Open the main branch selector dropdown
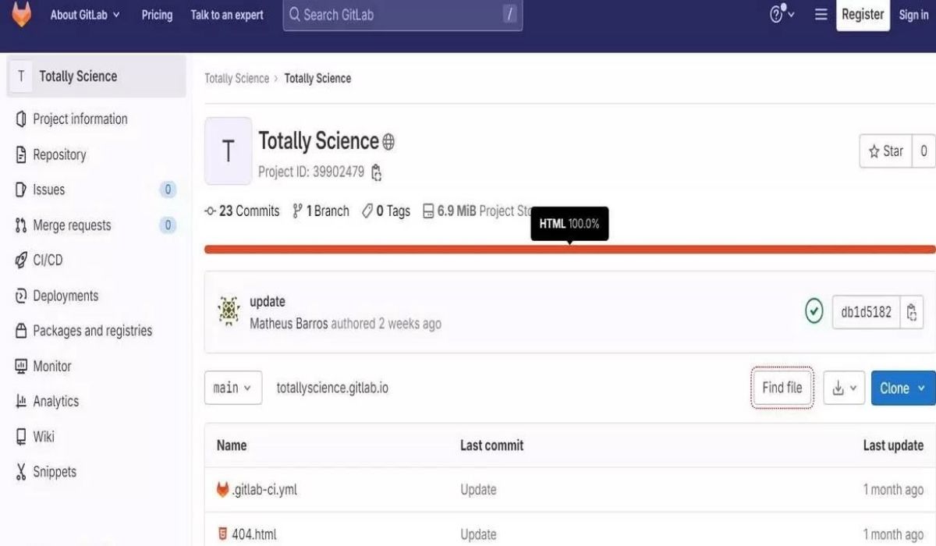Image resolution: width=936 pixels, height=546 pixels. (232, 388)
